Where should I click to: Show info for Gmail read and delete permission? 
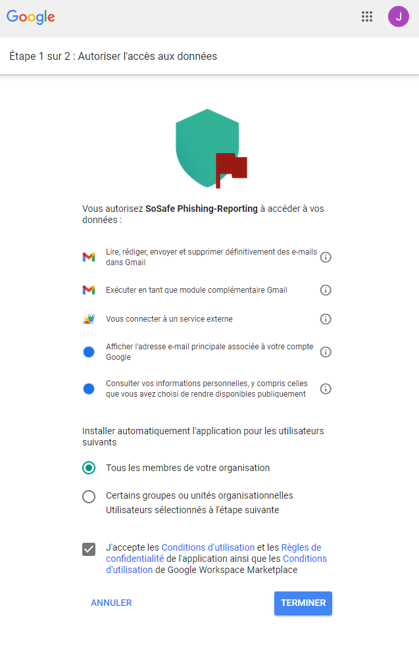click(326, 257)
